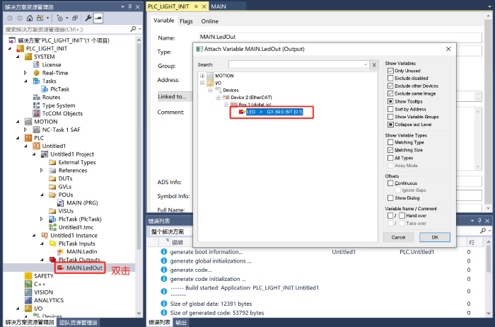Select the Real-Time node
This screenshot has width=495, height=327.
pyautogui.click(x=55, y=73)
